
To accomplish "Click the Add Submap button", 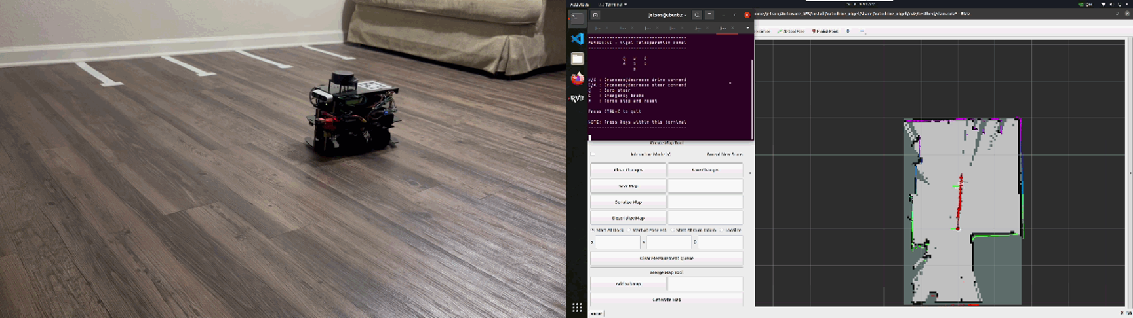I will click(x=628, y=284).
